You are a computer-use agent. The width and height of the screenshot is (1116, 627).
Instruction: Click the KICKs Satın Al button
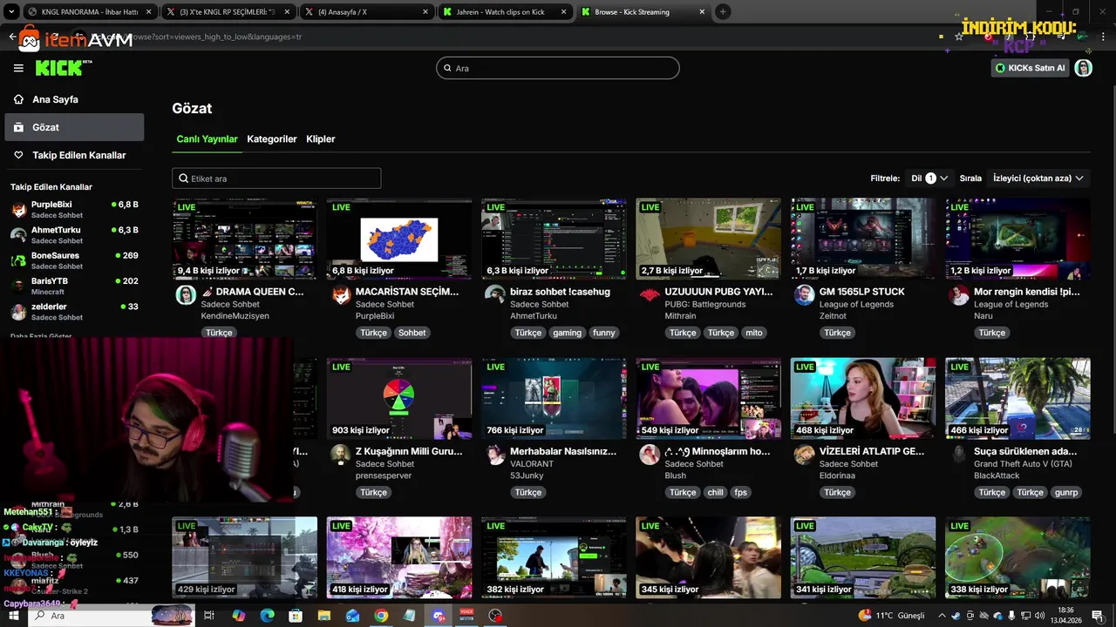1030,68
